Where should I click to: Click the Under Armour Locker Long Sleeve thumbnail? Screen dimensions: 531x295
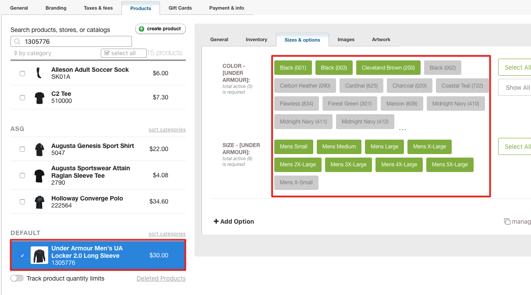(x=39, y=255)
